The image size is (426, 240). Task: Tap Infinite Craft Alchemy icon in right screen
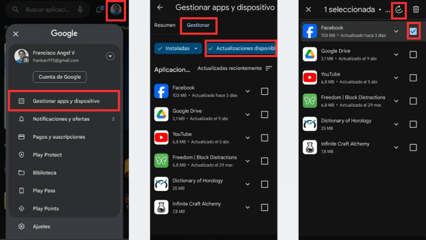click(x=310, y=147)
